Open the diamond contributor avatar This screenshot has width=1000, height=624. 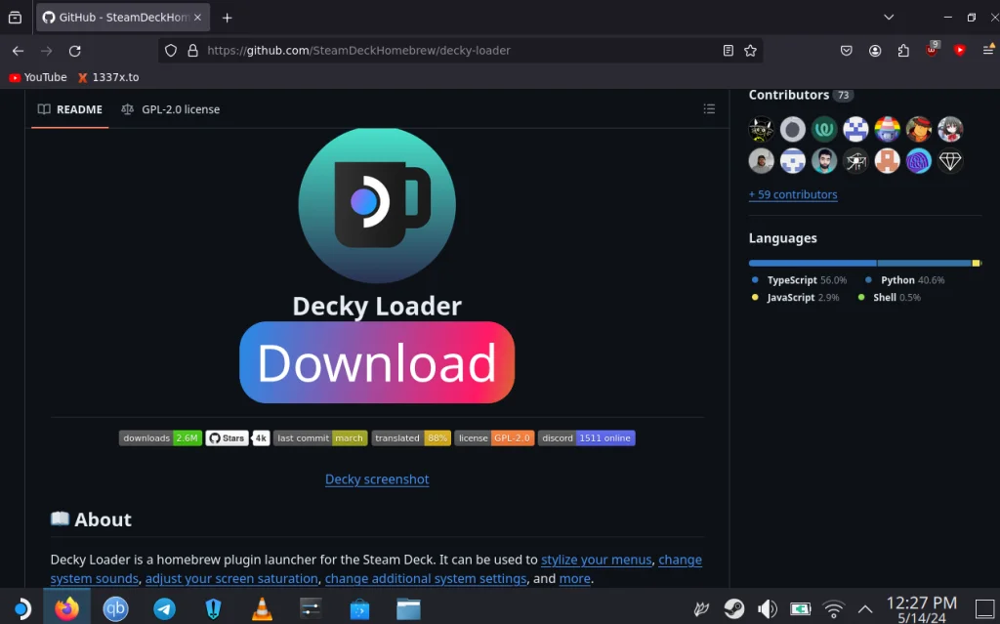click(950, 161)
